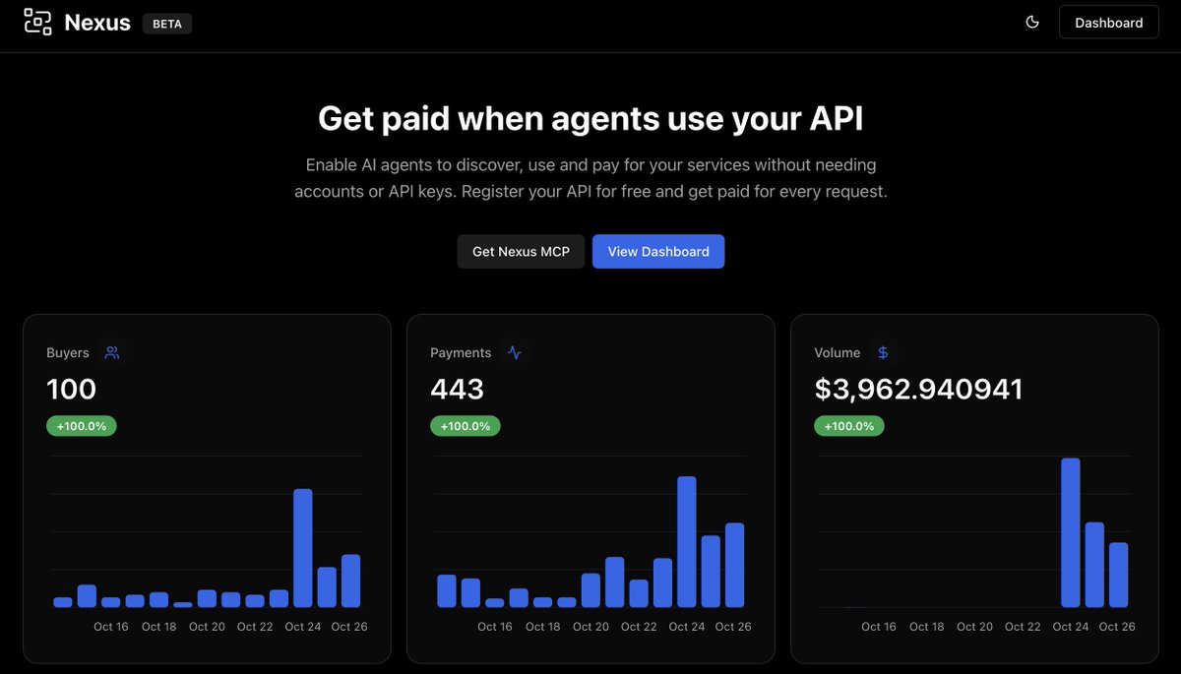This screenshot has width=1181, height=674.
Task: Select the rightmost bar in Volume chart
Action: (1119, 575)
